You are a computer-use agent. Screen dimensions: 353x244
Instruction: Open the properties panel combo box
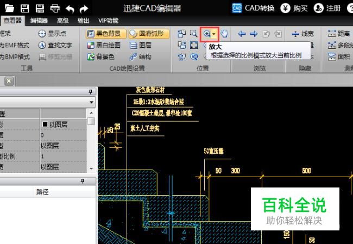[47, 102]
